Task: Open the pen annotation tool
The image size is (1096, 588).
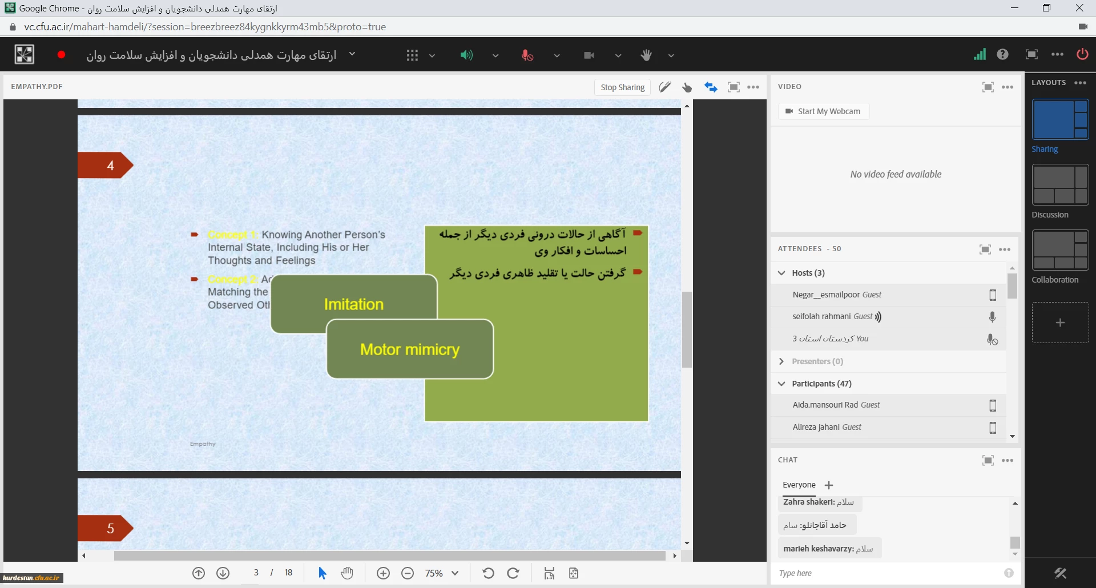Action: pos(664,87)
